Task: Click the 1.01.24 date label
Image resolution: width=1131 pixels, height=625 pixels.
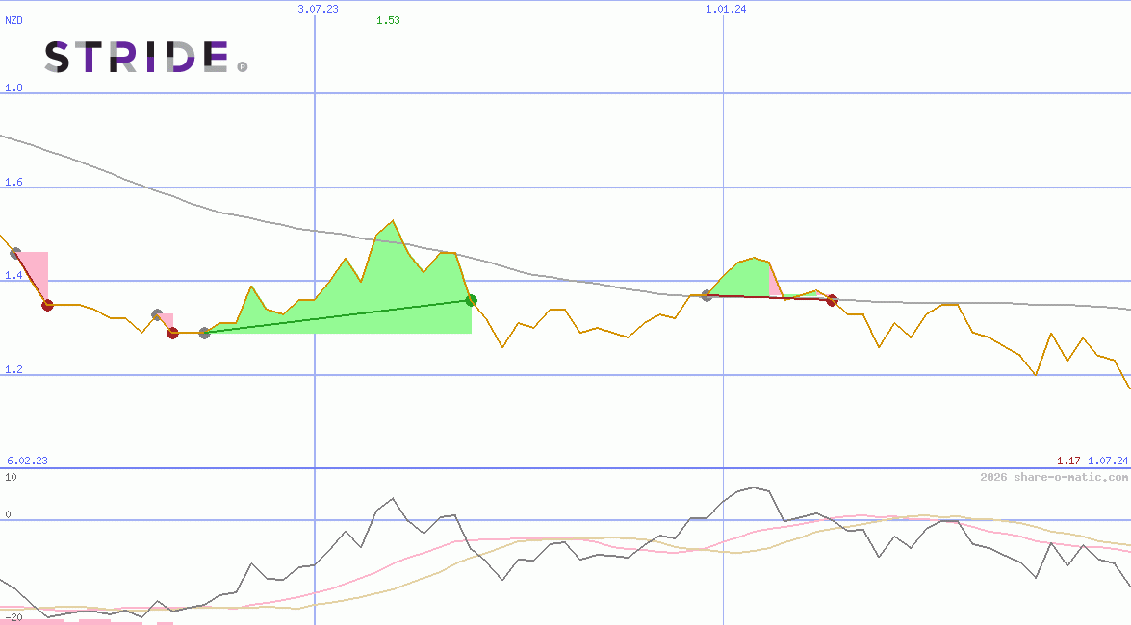Action: [726, 9]
